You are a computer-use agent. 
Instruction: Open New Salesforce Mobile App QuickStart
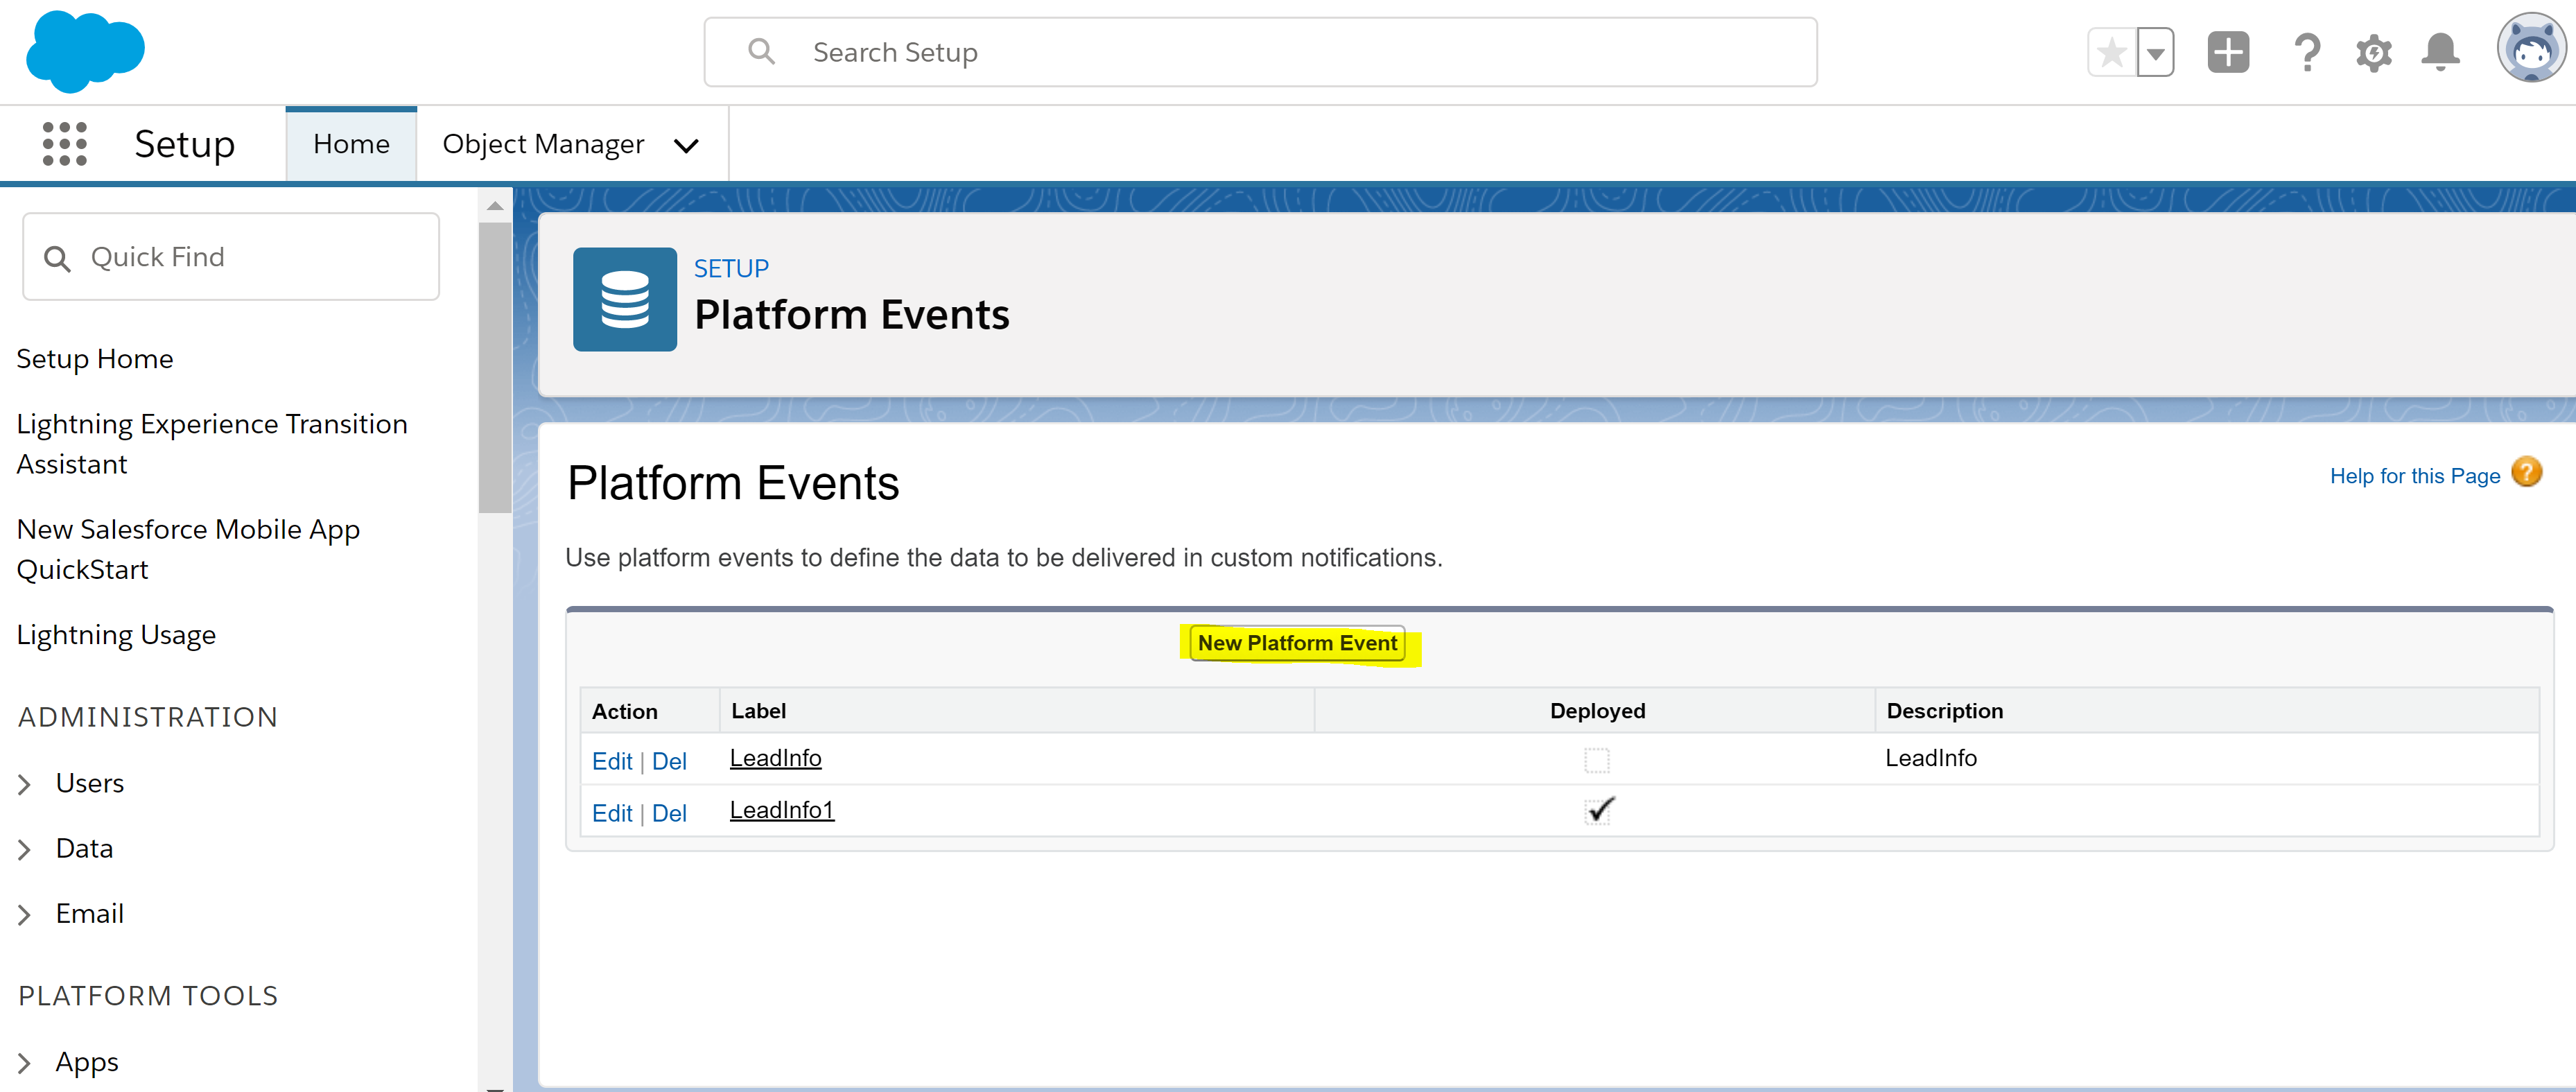click(188, 549)
